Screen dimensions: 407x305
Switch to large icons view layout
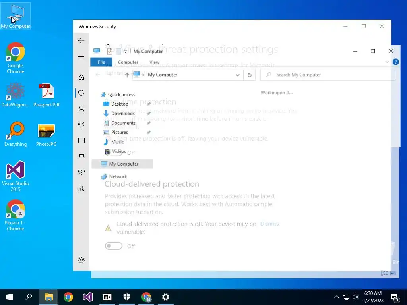(x=393, y=273)
